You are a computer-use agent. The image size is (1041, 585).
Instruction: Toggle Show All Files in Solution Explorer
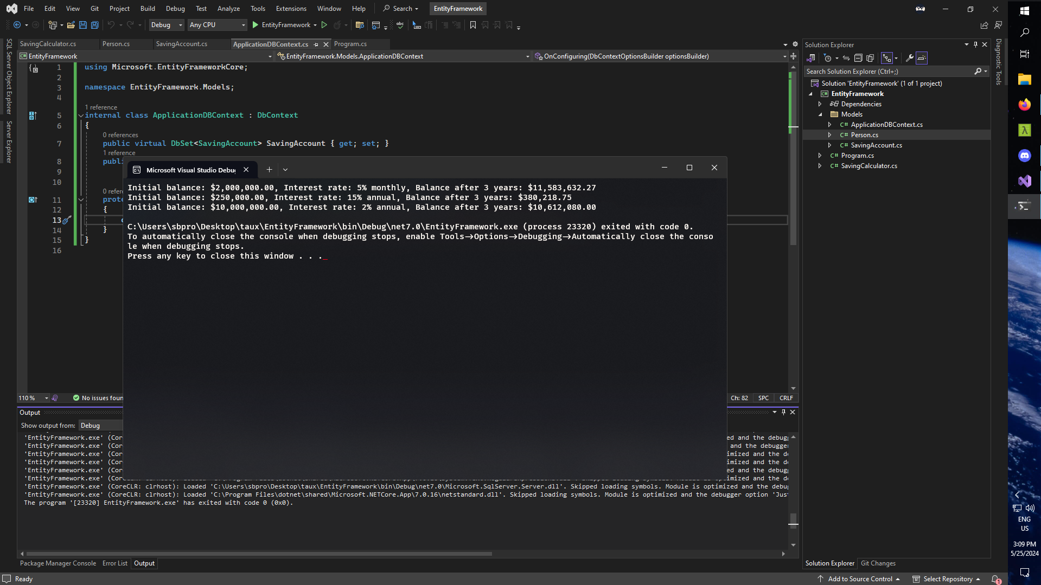[870, 58]
